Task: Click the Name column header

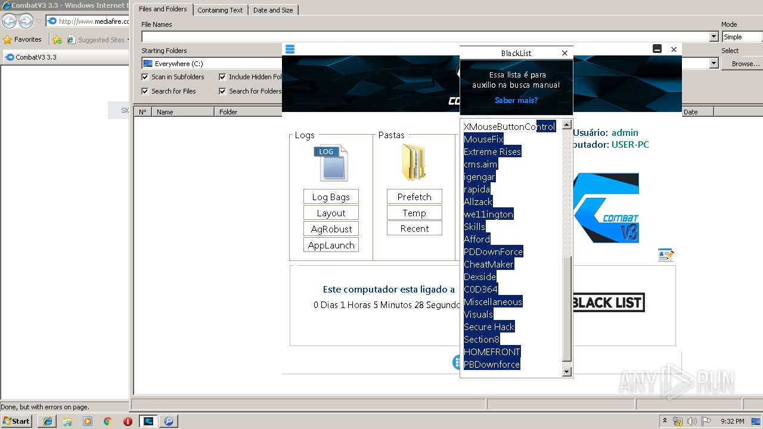Action: (183, 112)
